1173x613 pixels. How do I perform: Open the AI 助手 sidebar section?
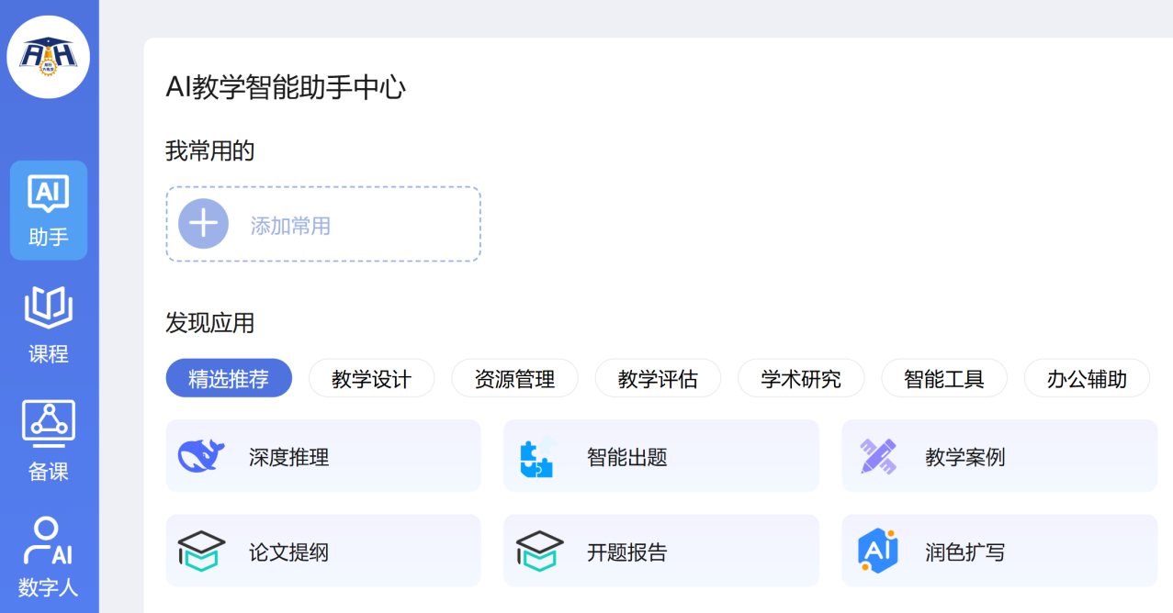(49, 210)
